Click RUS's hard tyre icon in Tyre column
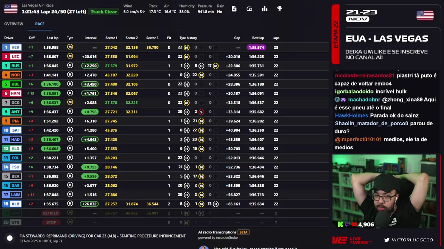The width and height of the screenshot is (444, 249). point(70,65)
